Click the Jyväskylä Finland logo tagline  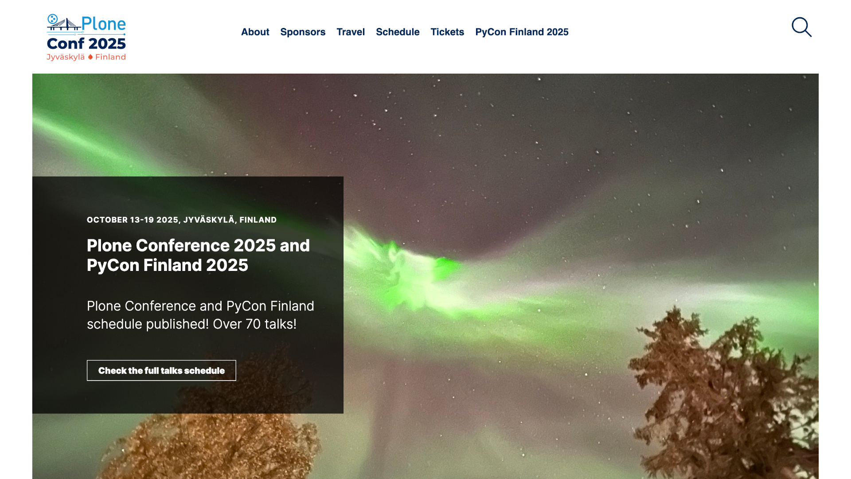point(86,57)
